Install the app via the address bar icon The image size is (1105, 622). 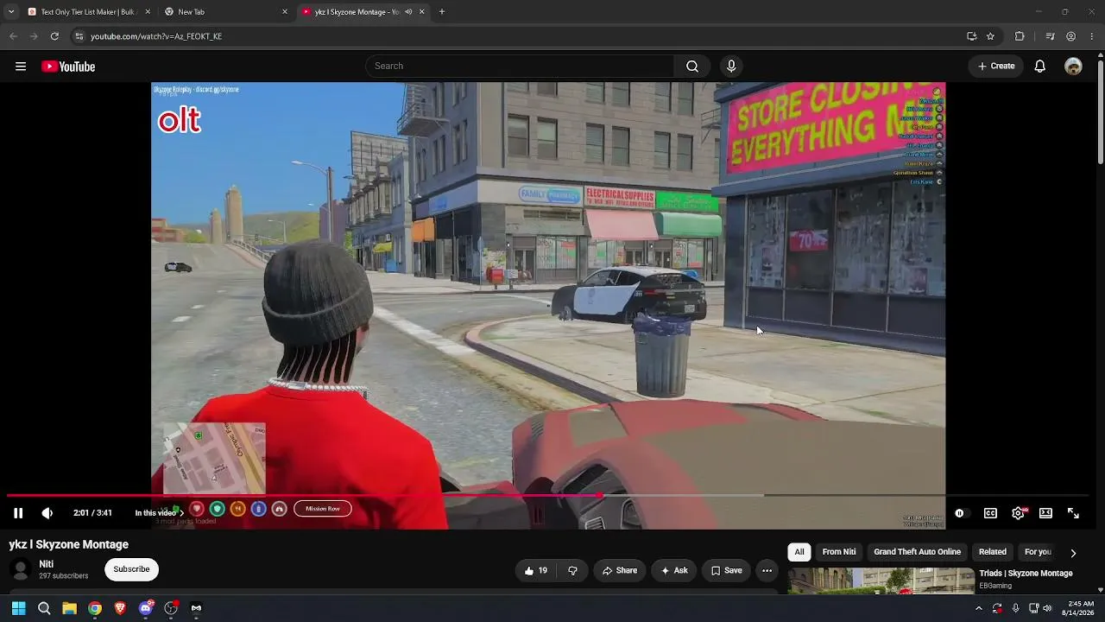tap(972, 36)
